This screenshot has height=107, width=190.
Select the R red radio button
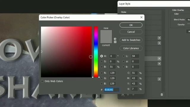(102, 73)
